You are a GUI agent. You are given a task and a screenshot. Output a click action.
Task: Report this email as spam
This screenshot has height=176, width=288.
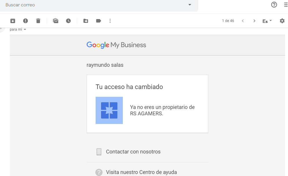coord(25,21)
